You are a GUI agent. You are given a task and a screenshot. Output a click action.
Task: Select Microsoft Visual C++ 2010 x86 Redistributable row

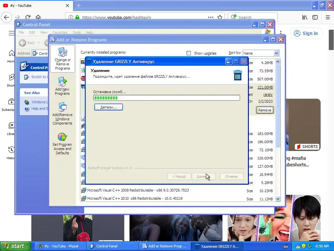[178, 198]
